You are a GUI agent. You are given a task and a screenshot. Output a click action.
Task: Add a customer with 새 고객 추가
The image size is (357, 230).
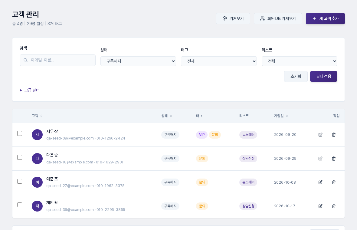point(325,18)
